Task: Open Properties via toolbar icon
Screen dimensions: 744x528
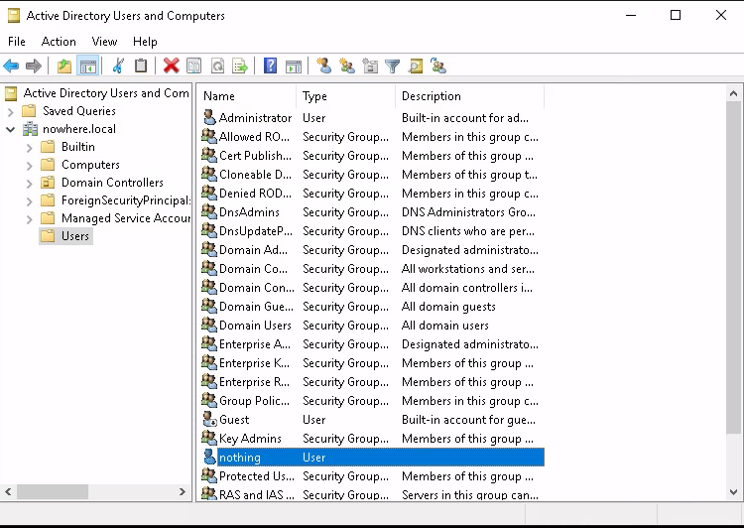Action: click(194, 66)
